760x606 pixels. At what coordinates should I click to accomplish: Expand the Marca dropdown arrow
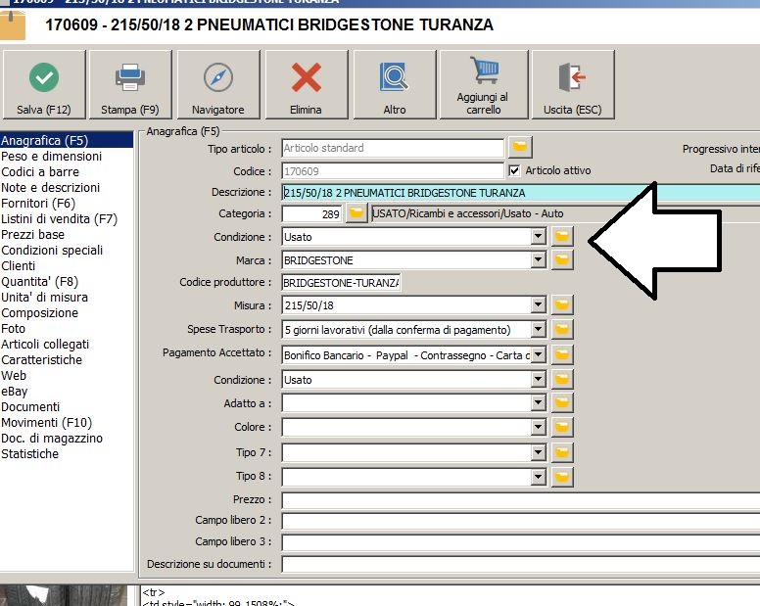pyautogui.click(x=538, y=260)
